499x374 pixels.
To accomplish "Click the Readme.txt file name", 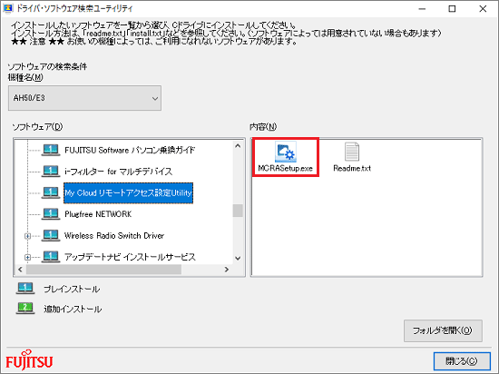I will coord(352,168).
